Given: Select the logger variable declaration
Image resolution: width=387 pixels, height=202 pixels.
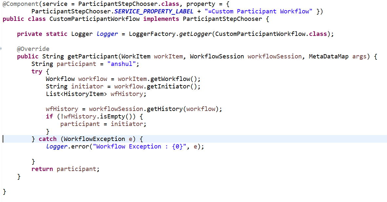Looking at the screenshot, I should point(107,34).
